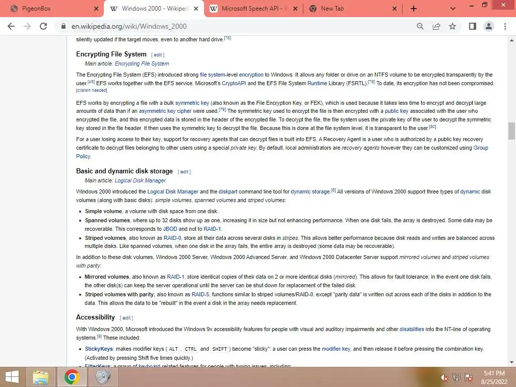Go back using the browser back arrow
516x387 pixels.
[11, 26]
